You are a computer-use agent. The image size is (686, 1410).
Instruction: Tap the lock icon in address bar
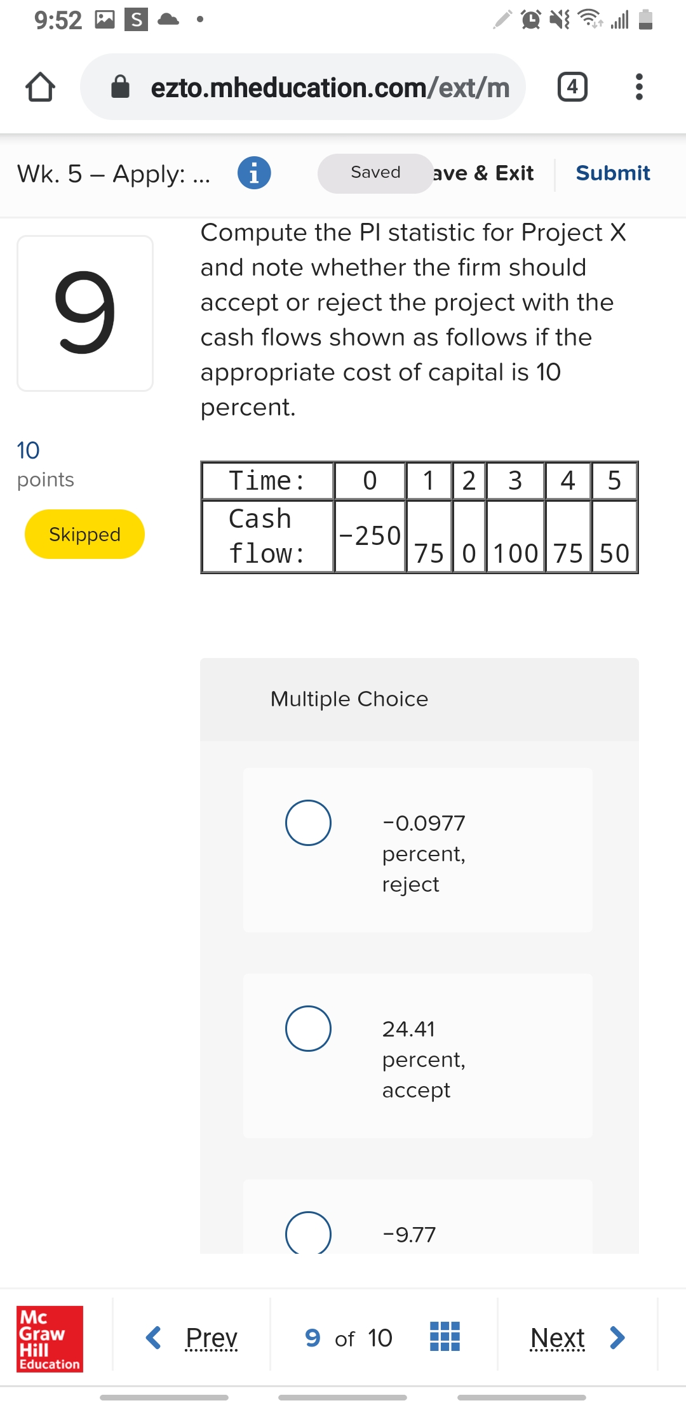[120, 87]
